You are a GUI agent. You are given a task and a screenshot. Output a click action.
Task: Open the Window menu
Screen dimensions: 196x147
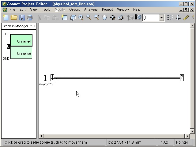[123, 9]
